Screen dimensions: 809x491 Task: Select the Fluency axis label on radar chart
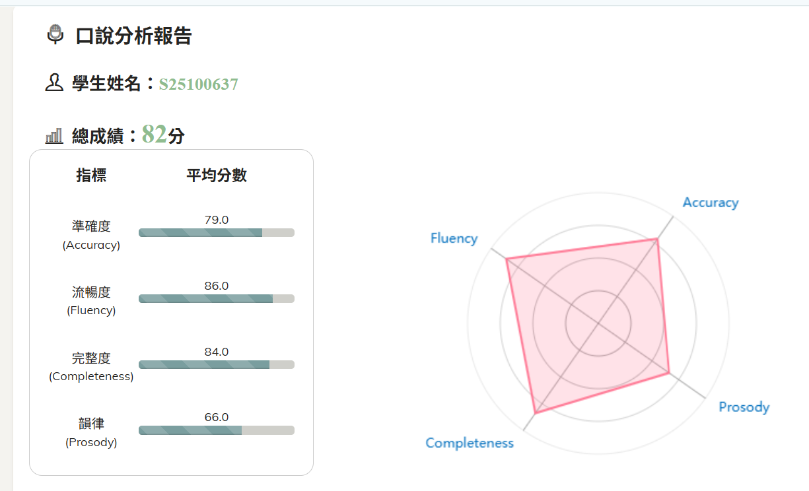tap(454, 238)
